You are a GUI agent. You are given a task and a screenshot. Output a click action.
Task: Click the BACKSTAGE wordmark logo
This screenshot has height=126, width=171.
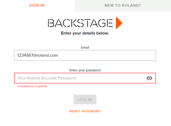[80, 23]
